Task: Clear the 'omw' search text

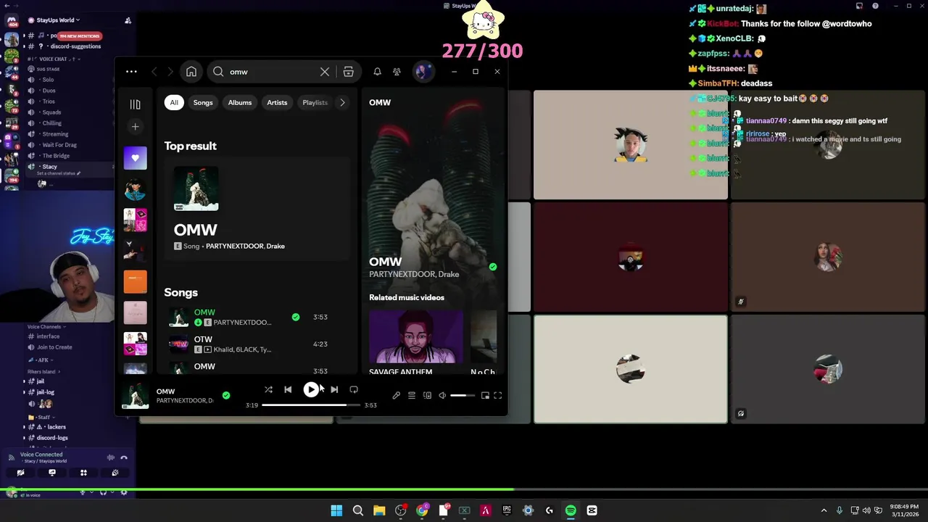Action: pos(325,72)
